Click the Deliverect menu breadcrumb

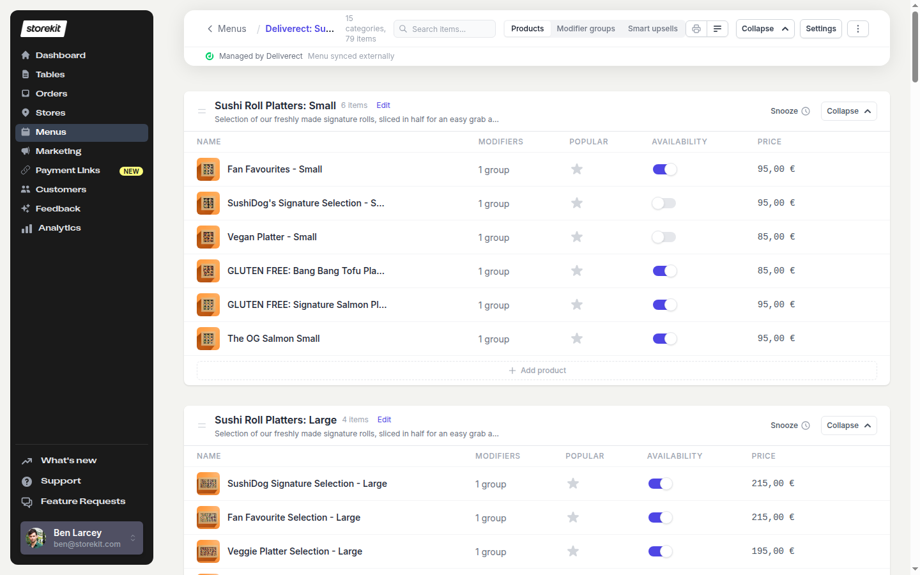[x=300, y=29]
